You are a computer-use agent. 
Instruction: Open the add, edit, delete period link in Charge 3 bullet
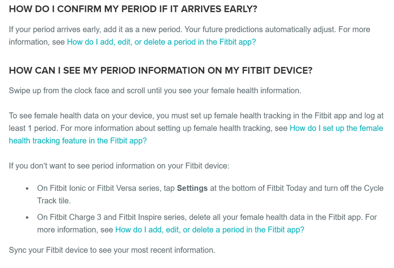pos(209,230)
